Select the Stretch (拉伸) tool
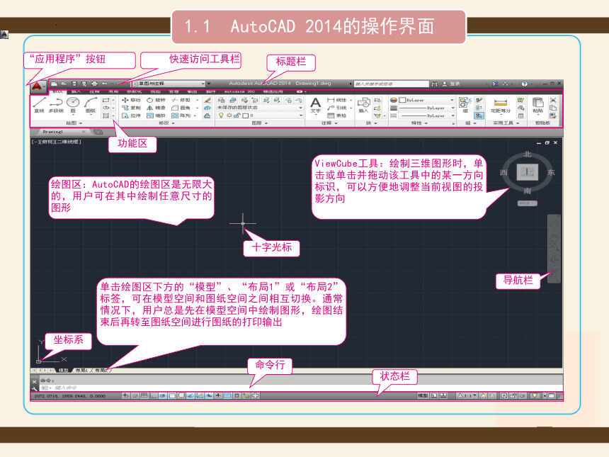Viewport: 609px width, 457px height. 131,115
